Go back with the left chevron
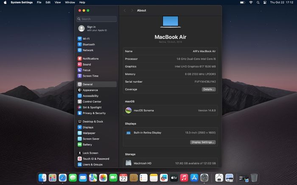The width and height of the screenshot is (297, 185). coord(125,11)
